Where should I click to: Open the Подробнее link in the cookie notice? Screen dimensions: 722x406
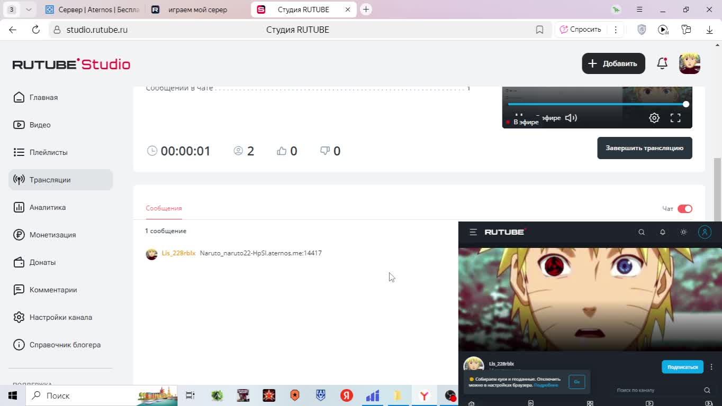[x=546, y=385]
